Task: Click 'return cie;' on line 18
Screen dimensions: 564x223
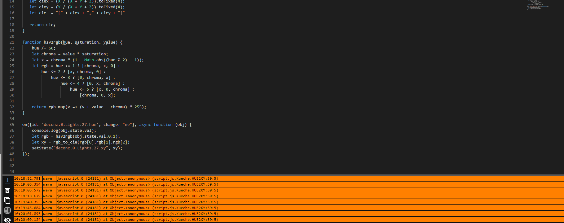Action: [42, 25]
